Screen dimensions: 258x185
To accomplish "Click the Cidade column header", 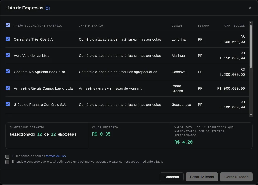I will tap(177, 26).
